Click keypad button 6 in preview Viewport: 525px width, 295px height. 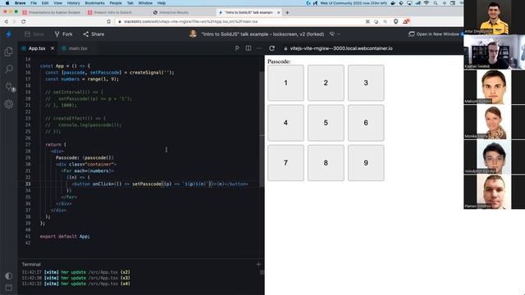coord(366,123)
